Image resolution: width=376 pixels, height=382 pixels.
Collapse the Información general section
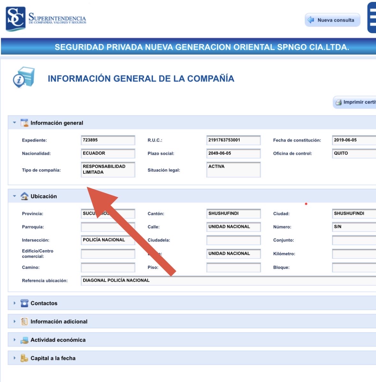coord(14,123)
